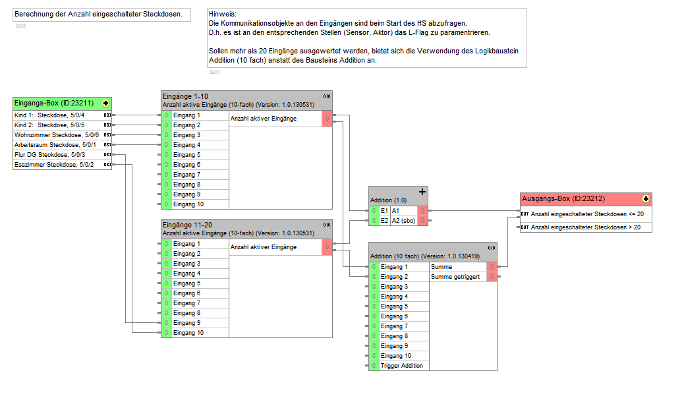Click the Berechnung der Anzahl text label box

101,14
